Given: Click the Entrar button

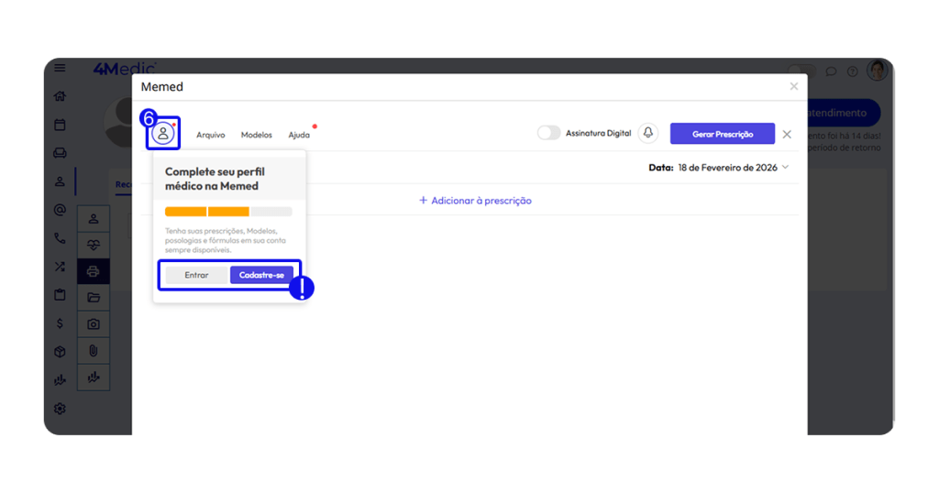Looking at the screenshot, I should [196, 275].
